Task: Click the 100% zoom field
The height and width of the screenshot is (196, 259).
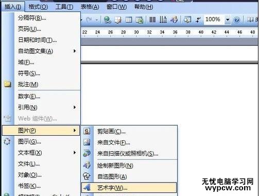Action: coord(214,19)
